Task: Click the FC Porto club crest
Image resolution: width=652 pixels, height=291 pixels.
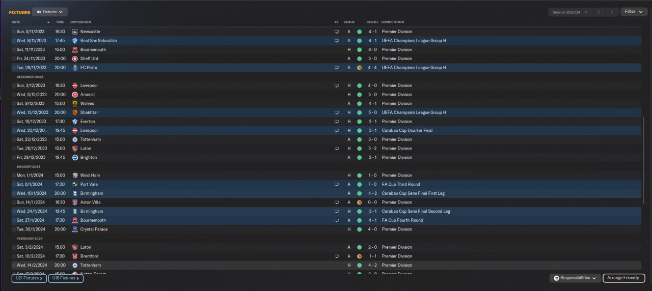Action: (75, 68)
